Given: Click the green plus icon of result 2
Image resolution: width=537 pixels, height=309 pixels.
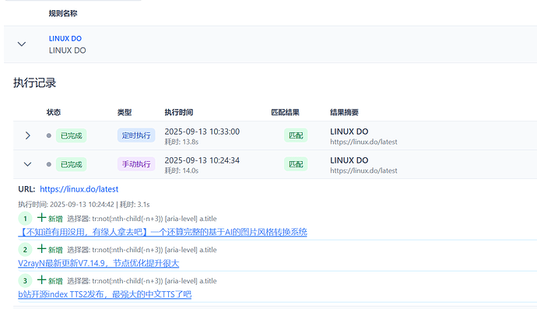Looking at the screenshot, I should 41,249.
